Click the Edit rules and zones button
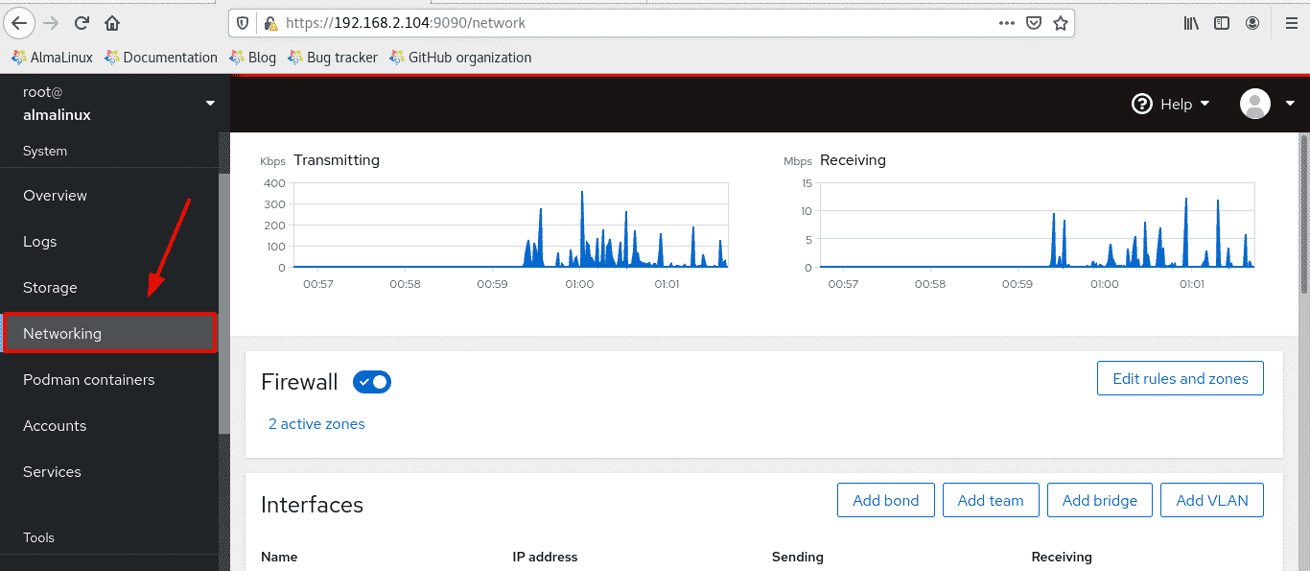Viewport: 1310px width, 571px height. click(x=1180, y=378)
